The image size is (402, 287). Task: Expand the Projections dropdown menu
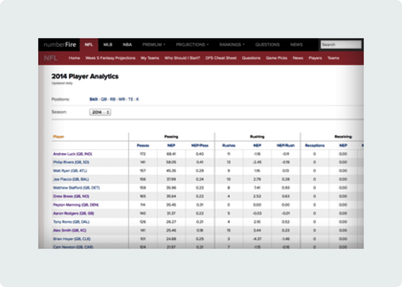tap(193, 45)
